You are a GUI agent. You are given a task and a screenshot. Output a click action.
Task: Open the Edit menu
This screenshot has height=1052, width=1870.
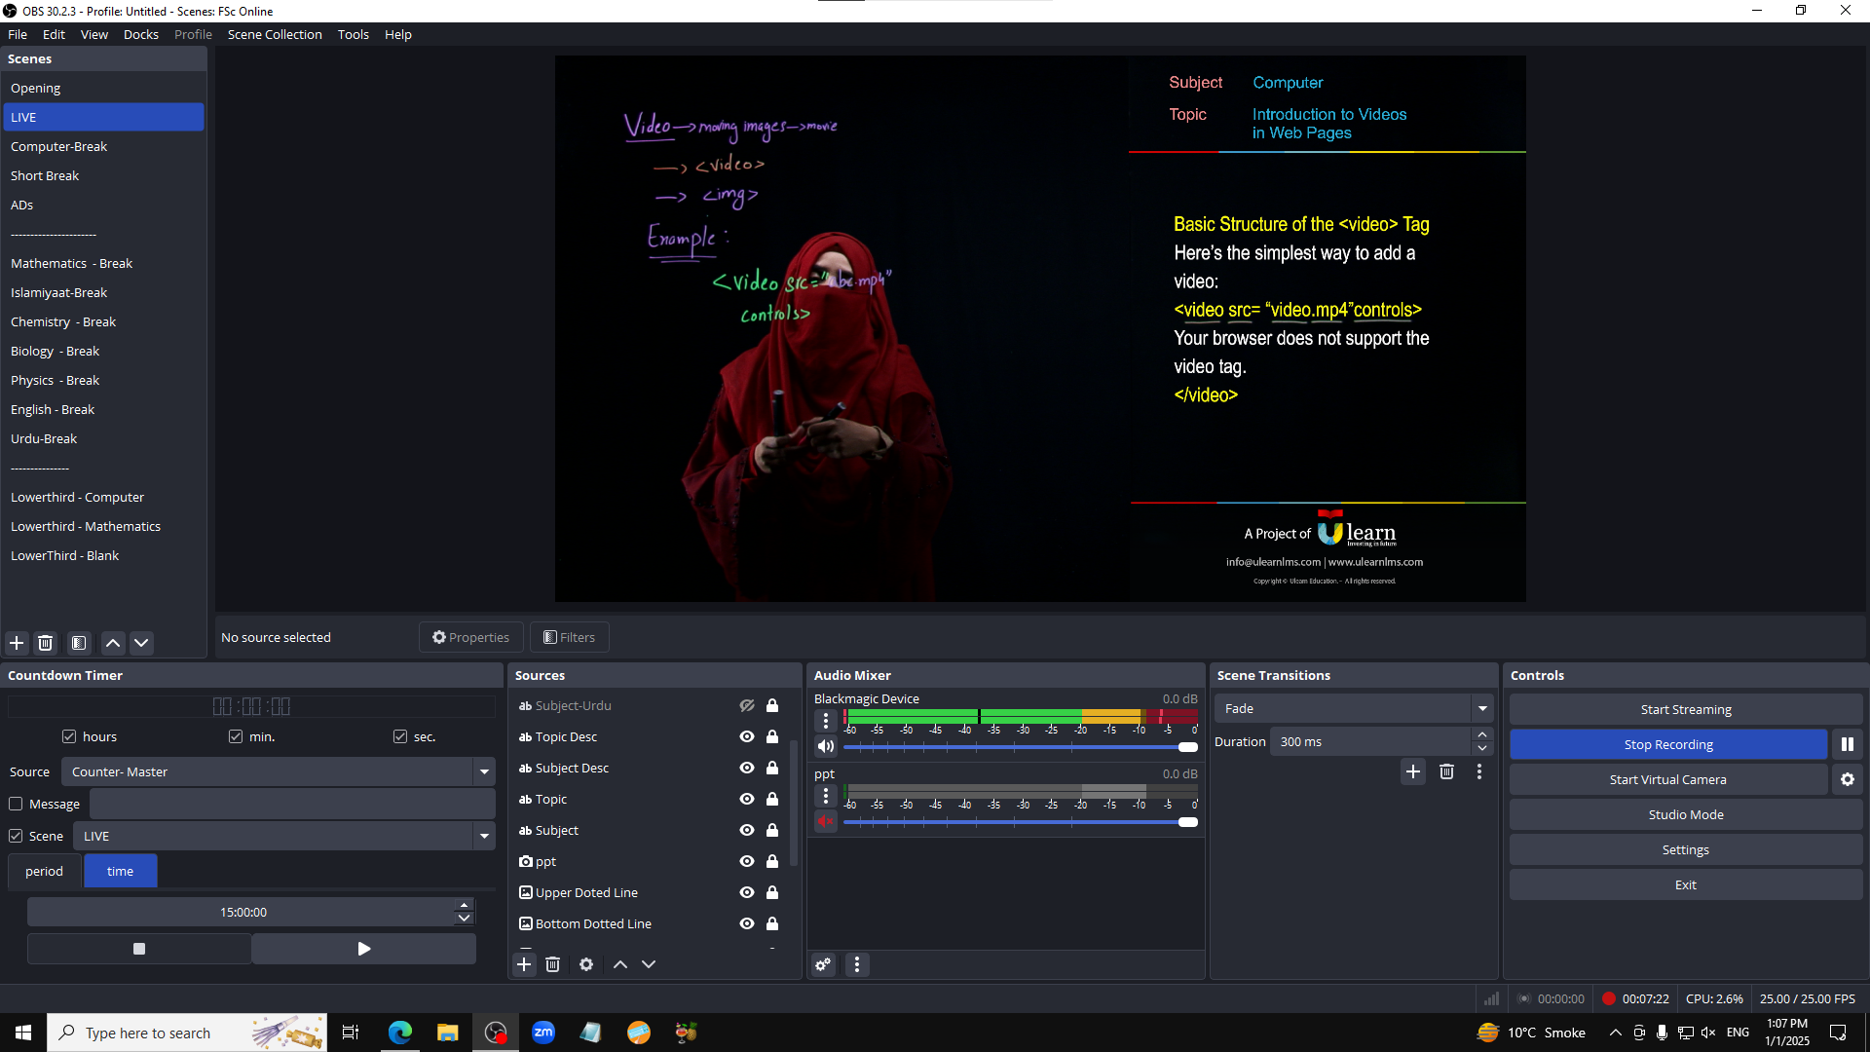(x=54, y=34)
